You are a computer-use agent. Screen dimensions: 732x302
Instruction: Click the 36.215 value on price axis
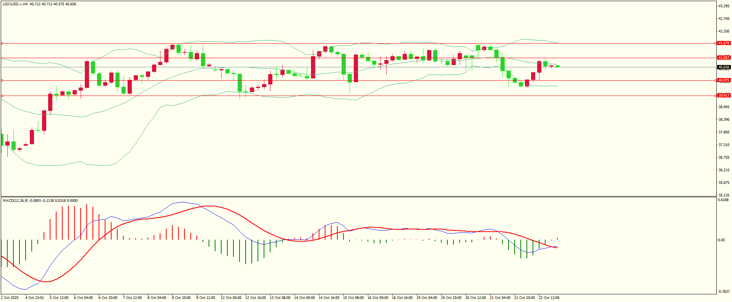click(x=724, y=170)
